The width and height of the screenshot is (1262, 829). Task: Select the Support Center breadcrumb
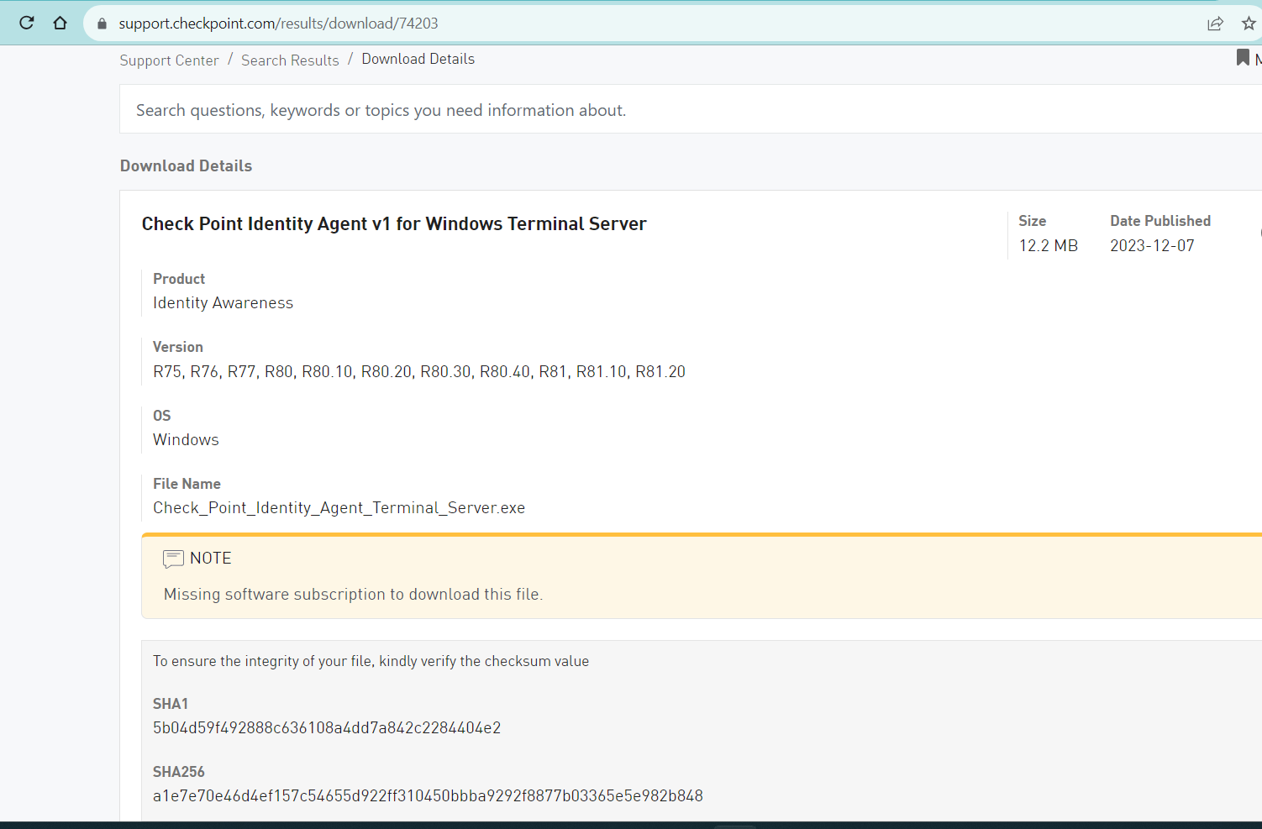point(169,60)
